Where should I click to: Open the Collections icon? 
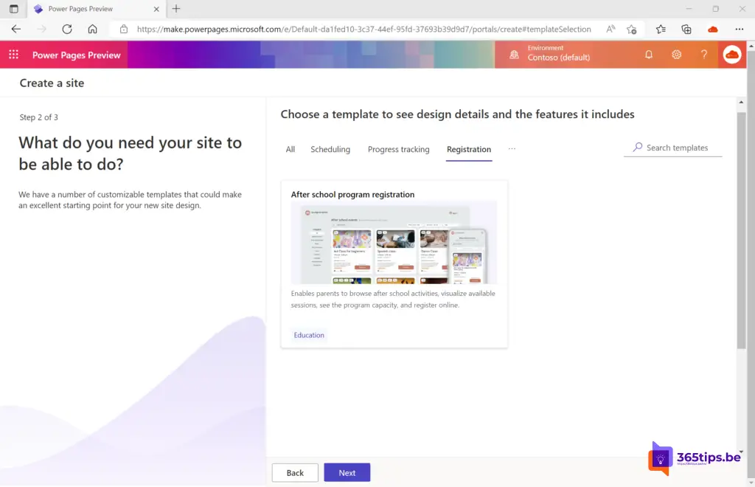pyautogui.click(x=686, y=30)
